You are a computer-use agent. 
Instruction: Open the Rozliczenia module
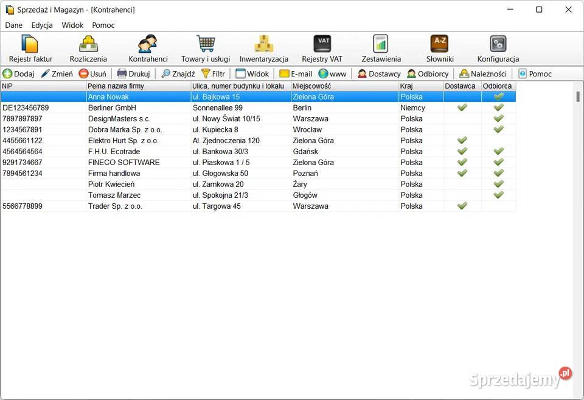pos(88,49)
